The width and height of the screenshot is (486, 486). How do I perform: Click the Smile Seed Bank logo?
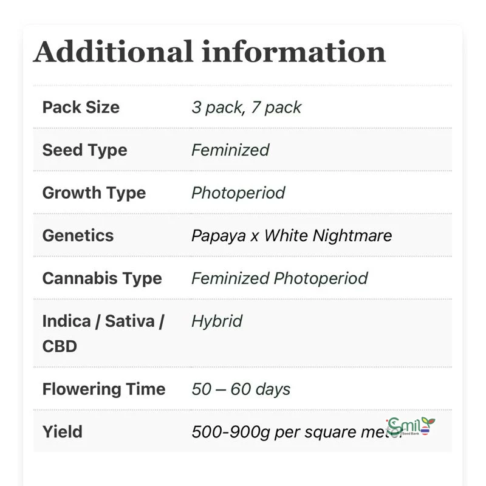pyautogui.click(x=411, y=425)
